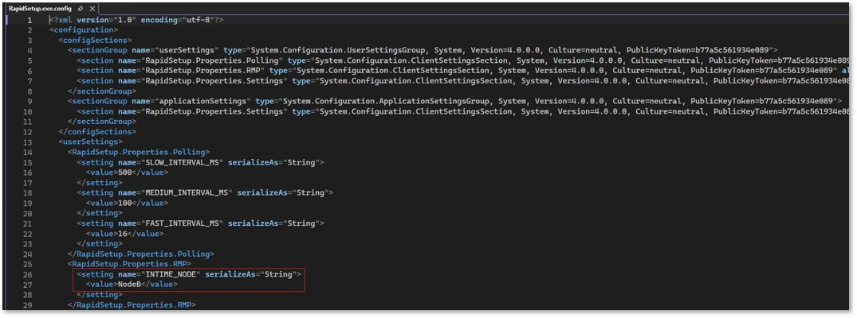The width and height of the screenshot is (857, 318).
Task: Click line number 1 in the gutter
Action: [30, 20]
